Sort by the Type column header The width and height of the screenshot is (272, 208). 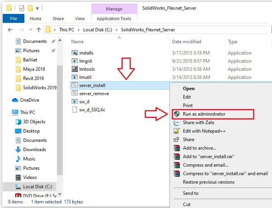[233, 42]
